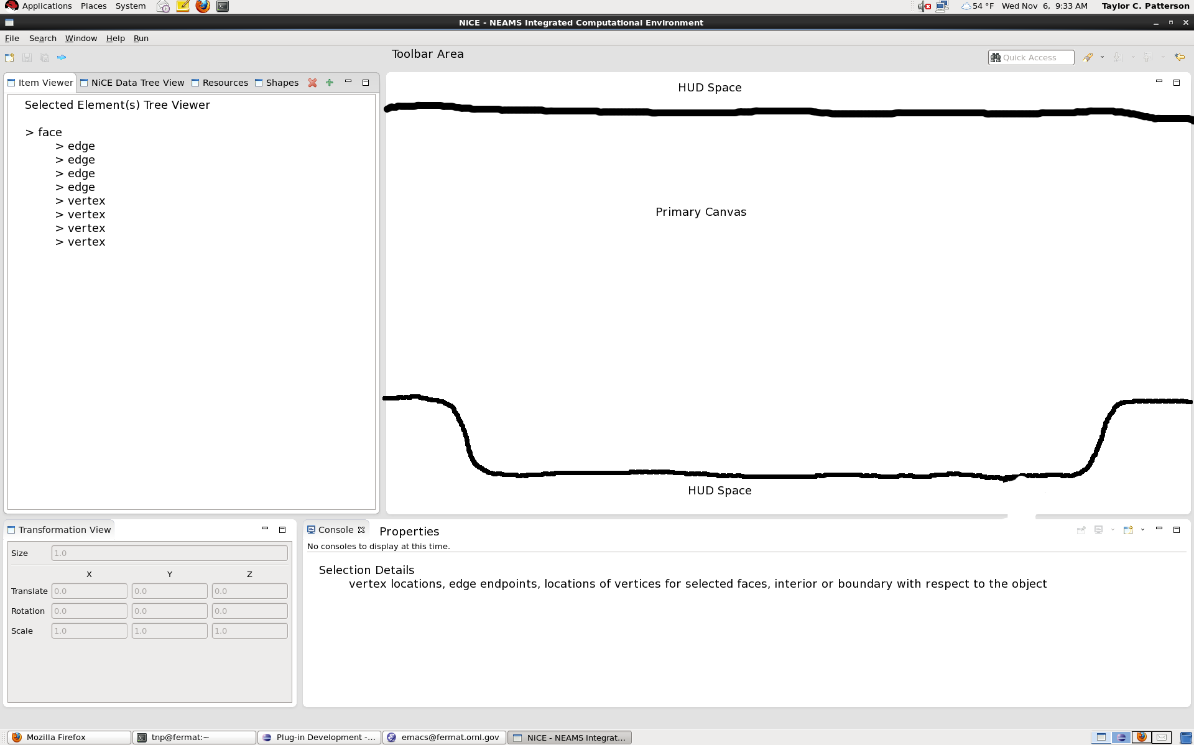The height and width of the screenshot is (745, 1194).
Task: Expand the chevron next to the search icon
Action: 1102,57
